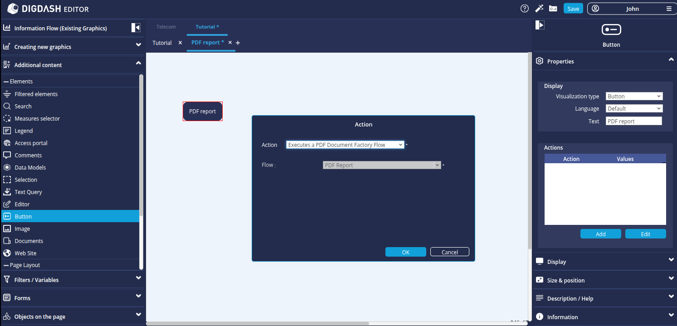Click the Save button
The image size is (677, 326).
pyautogui.click(x=573, y=9)
